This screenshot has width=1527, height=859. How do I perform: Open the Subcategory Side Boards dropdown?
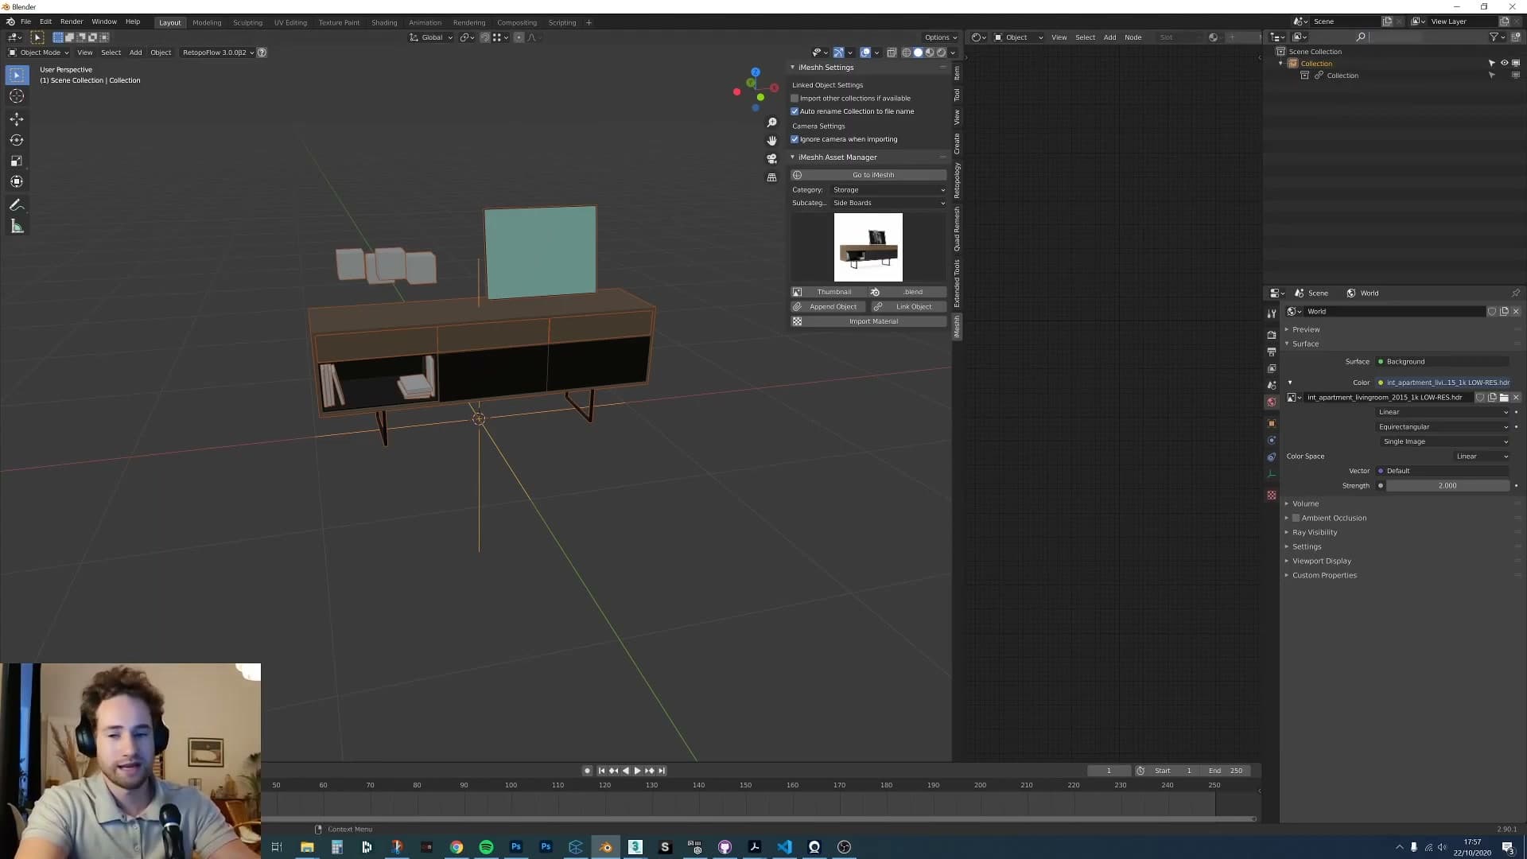(888, 203)
